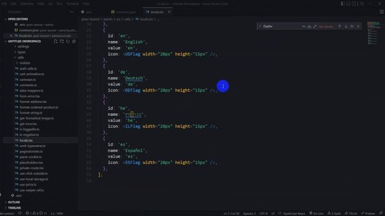
Task: Click Split Editor Right icon
Action: (381, 12)
